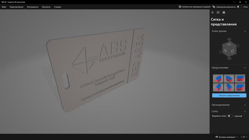Screen dimensions: 249x140
Task: Collapse the Сетка section
Action: click(x=245, y=111)
